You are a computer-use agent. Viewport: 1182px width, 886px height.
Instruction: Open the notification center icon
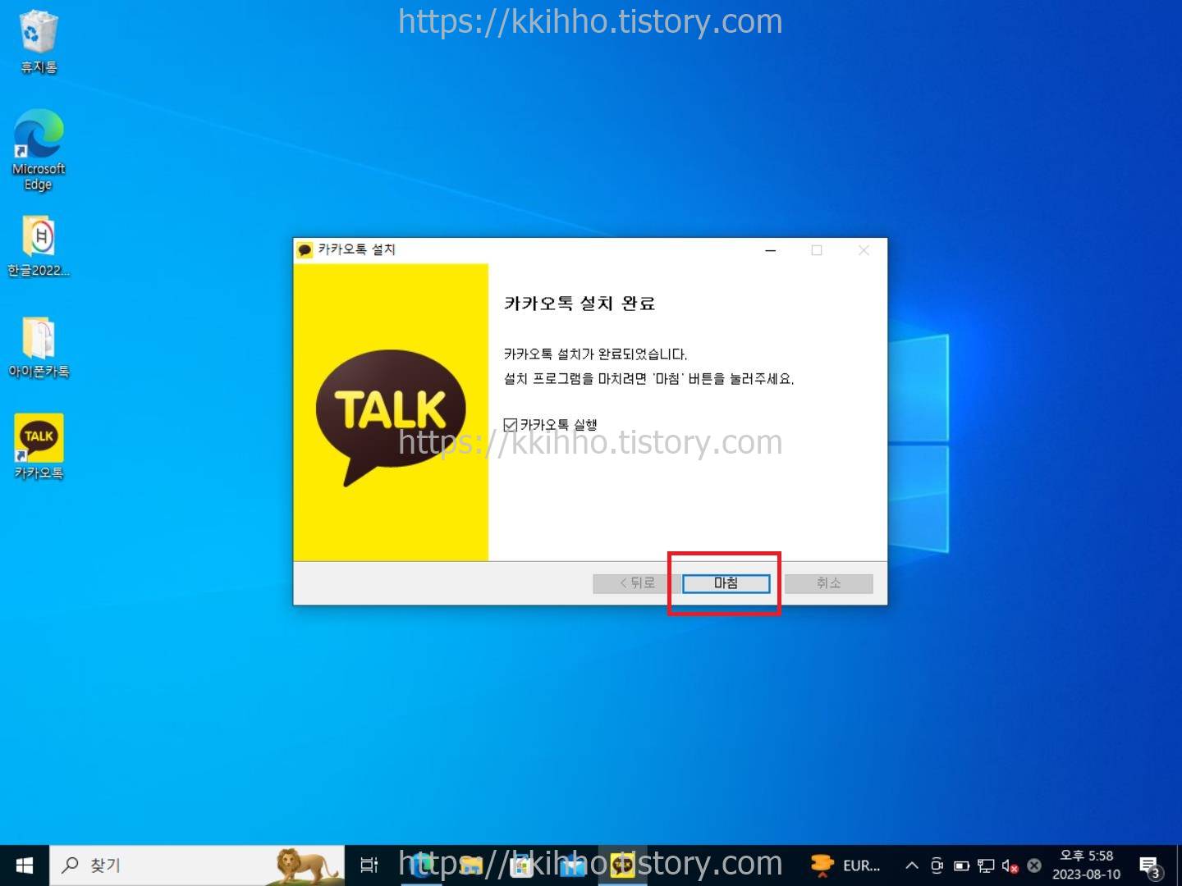(x=1151, y=866)
